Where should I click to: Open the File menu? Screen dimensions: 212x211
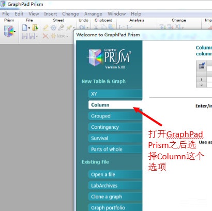click(x=6, y=14)
